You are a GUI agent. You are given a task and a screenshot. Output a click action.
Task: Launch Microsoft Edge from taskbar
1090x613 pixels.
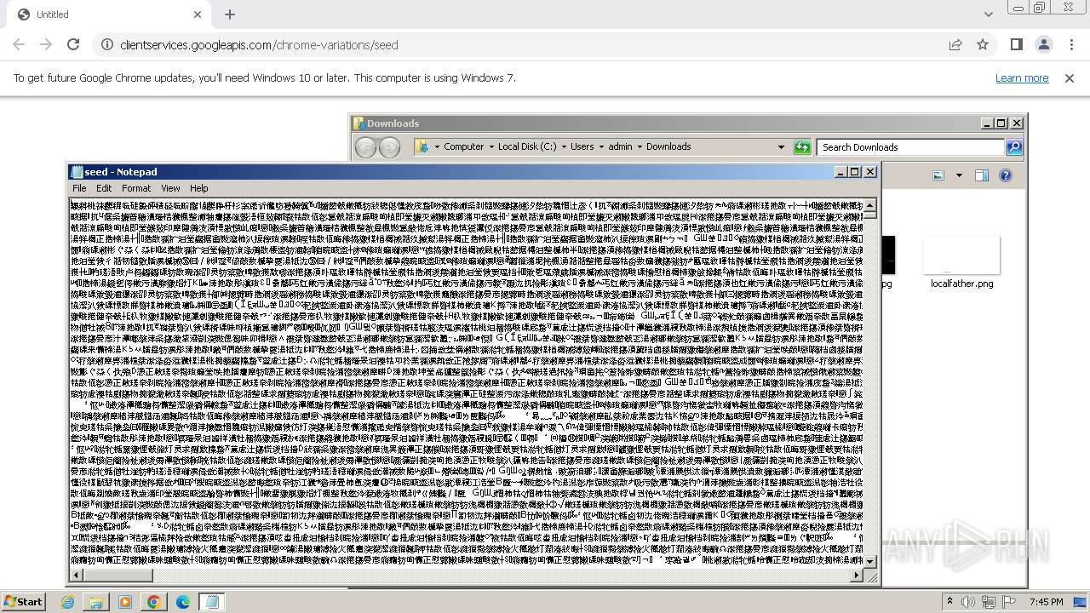[x=183, y=602]
